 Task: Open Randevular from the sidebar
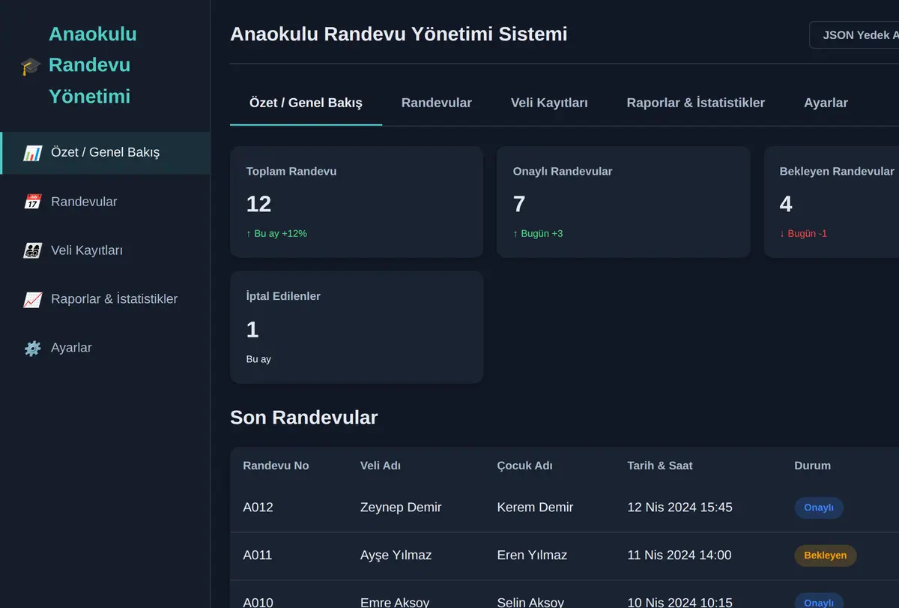coord(105,202)
